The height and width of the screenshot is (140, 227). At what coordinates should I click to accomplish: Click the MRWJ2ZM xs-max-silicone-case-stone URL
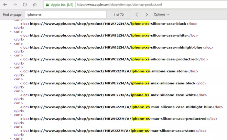point(112,131)
